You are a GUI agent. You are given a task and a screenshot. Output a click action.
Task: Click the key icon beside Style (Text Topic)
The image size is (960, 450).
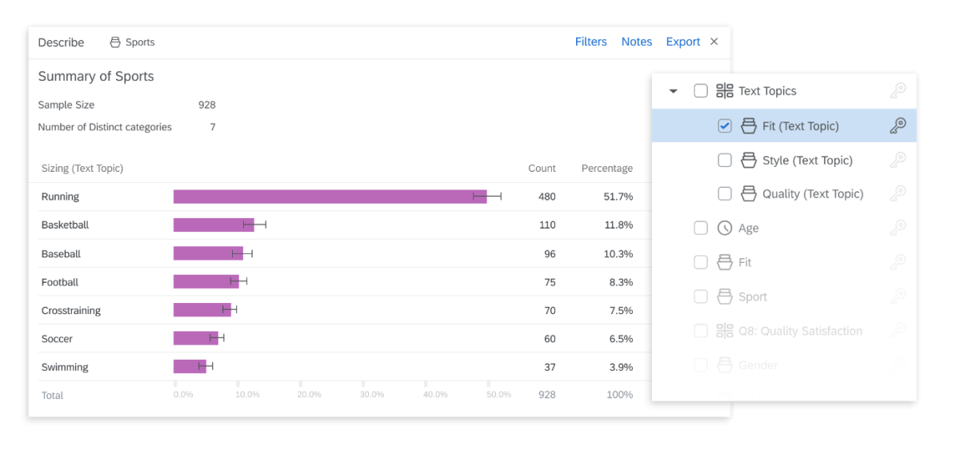(898, 160)
